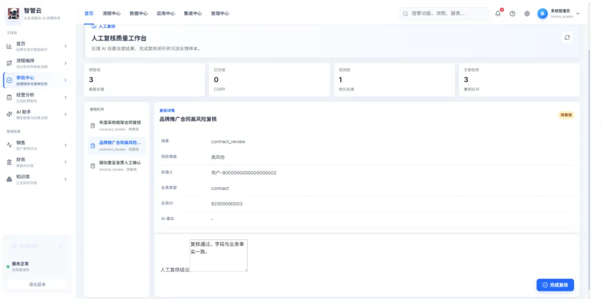
Task: Expand the AI 助手 sidebar chevron
Action: [65, 114]
